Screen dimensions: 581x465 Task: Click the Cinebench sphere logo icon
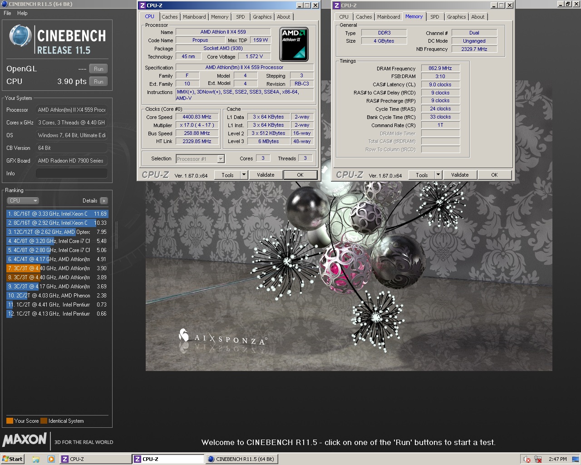tap(20, 36)
